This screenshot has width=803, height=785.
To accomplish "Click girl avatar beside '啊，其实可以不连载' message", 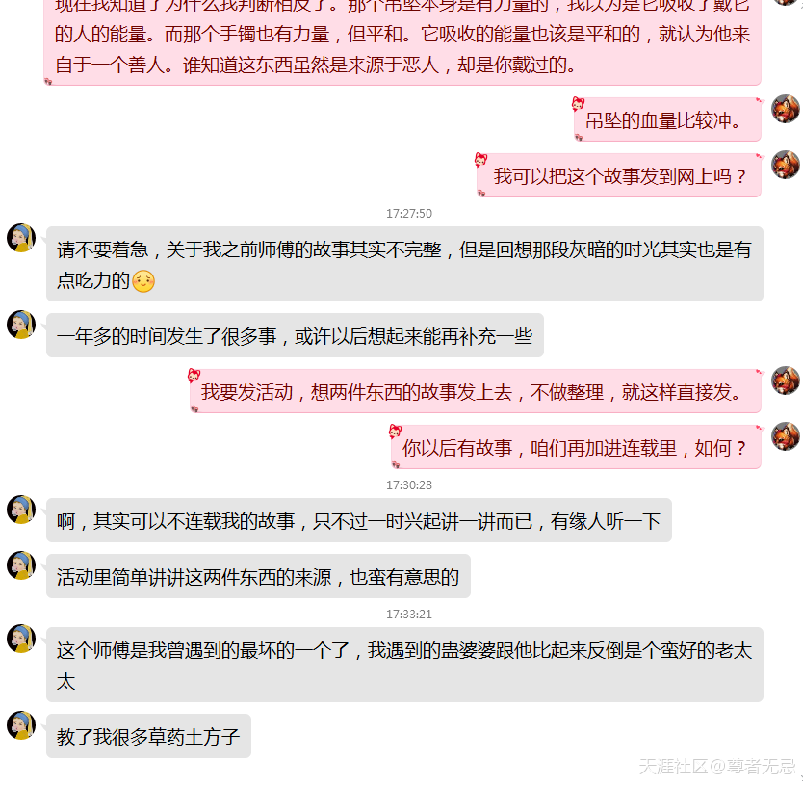I will pyautogui.click(x=21, y=510).
